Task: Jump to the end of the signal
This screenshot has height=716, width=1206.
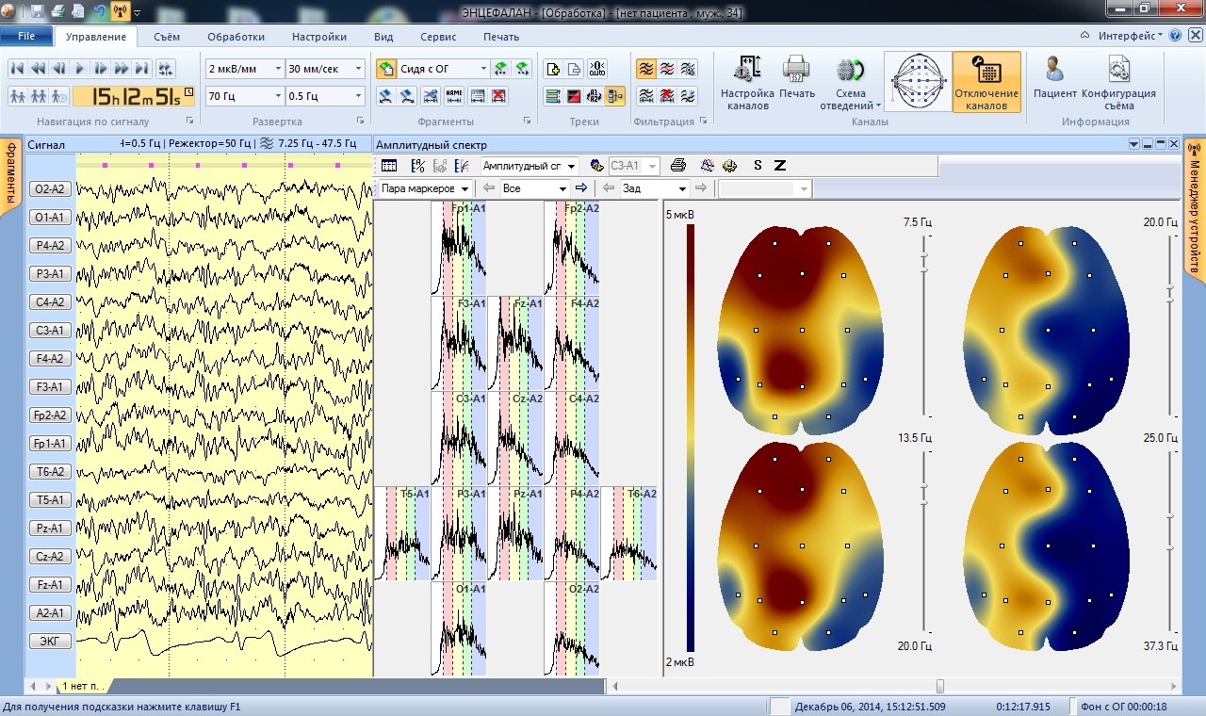Action: click(x=142, y=69)
